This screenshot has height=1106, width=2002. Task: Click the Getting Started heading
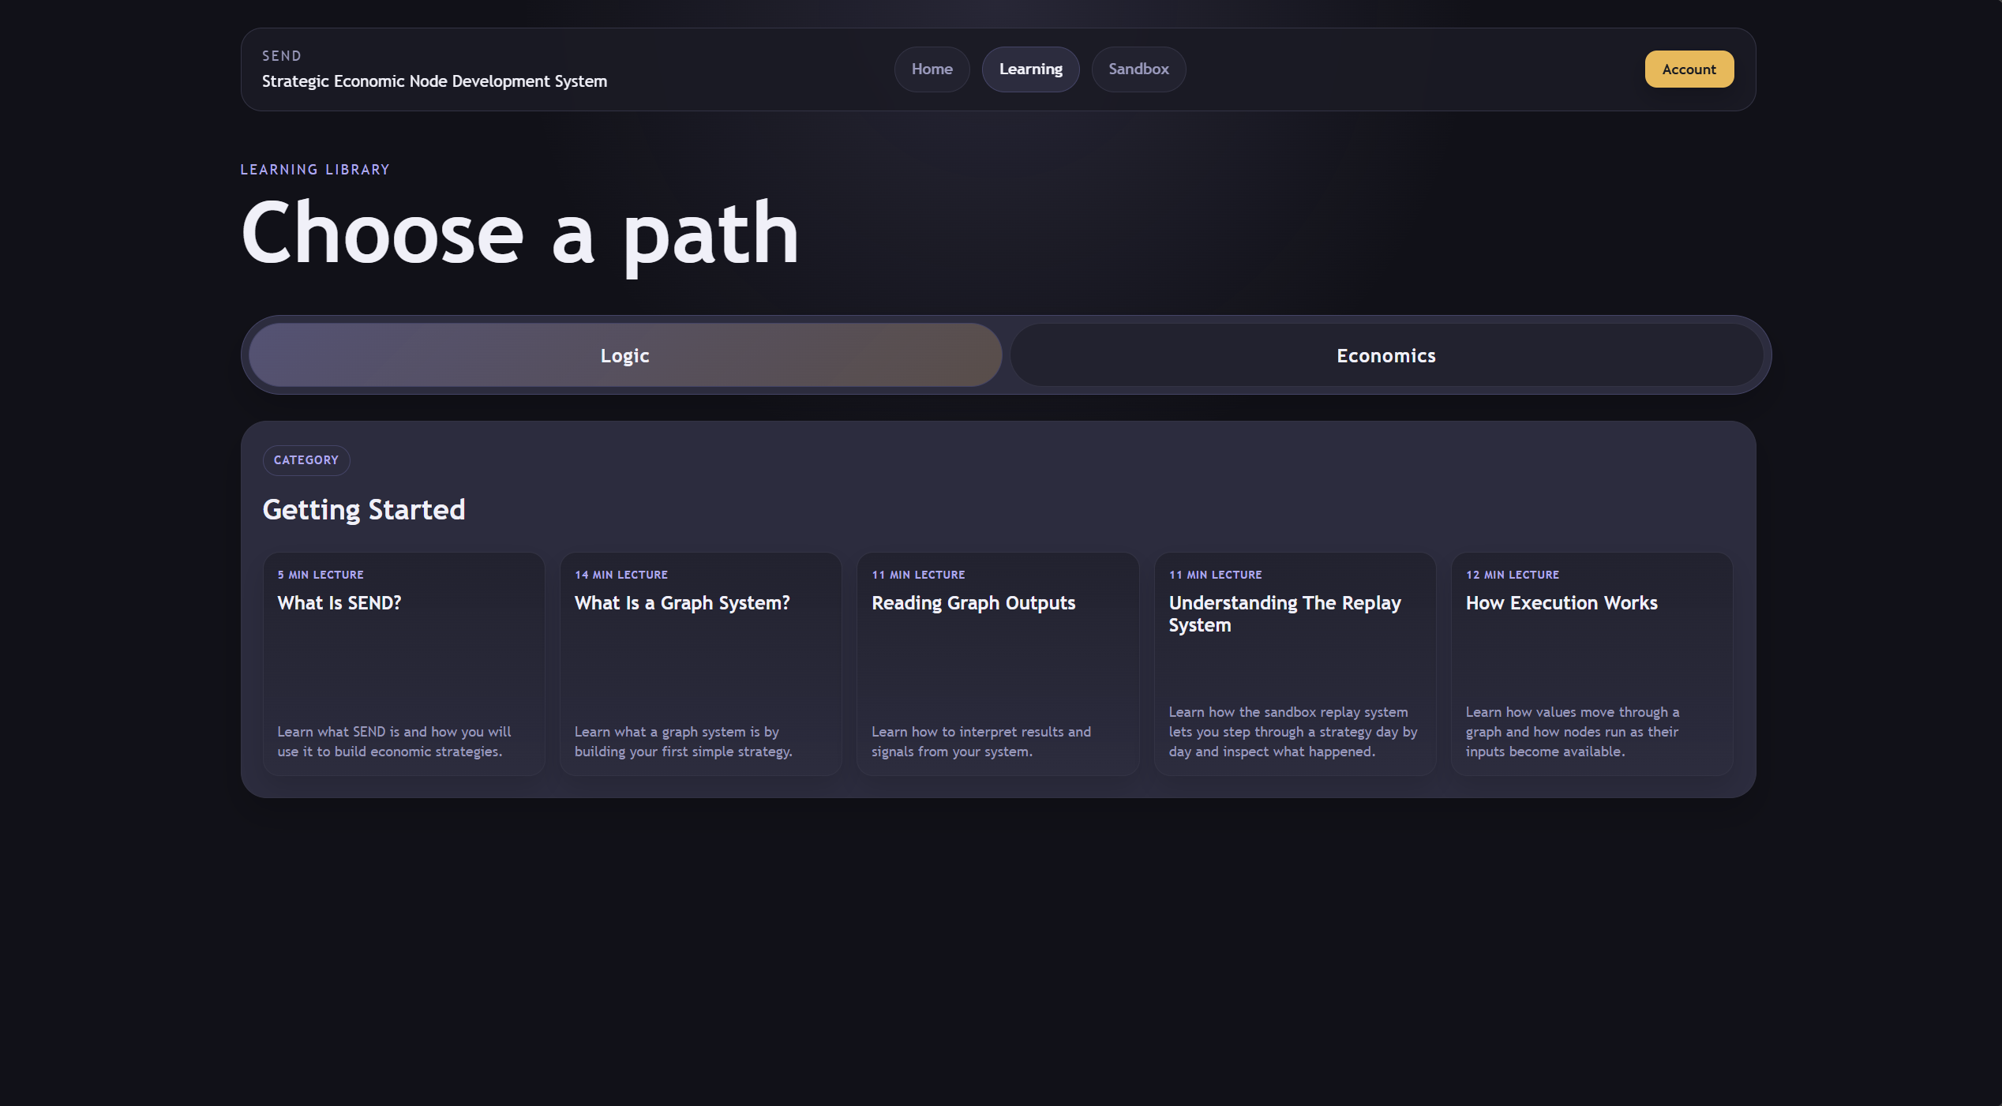(363, 510)
